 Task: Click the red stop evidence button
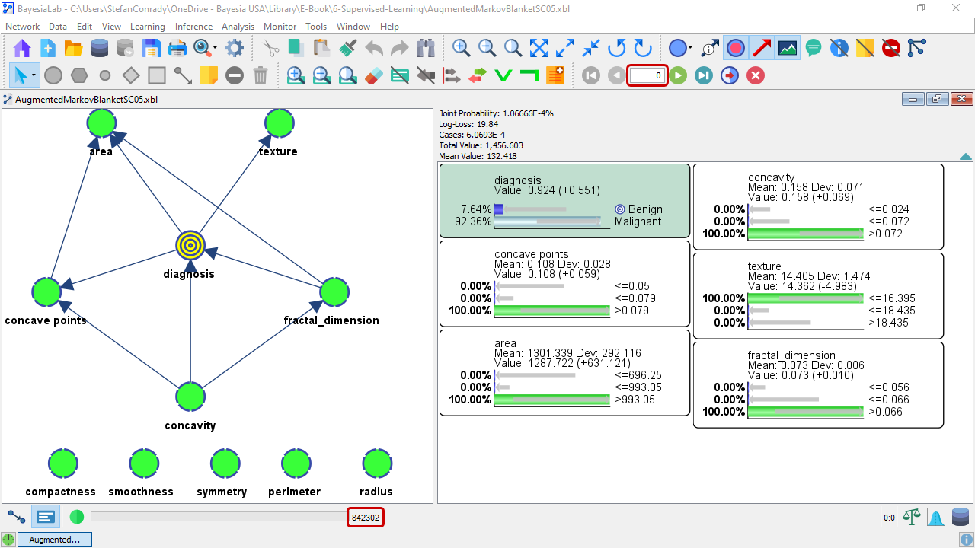[x=756, y=75]
